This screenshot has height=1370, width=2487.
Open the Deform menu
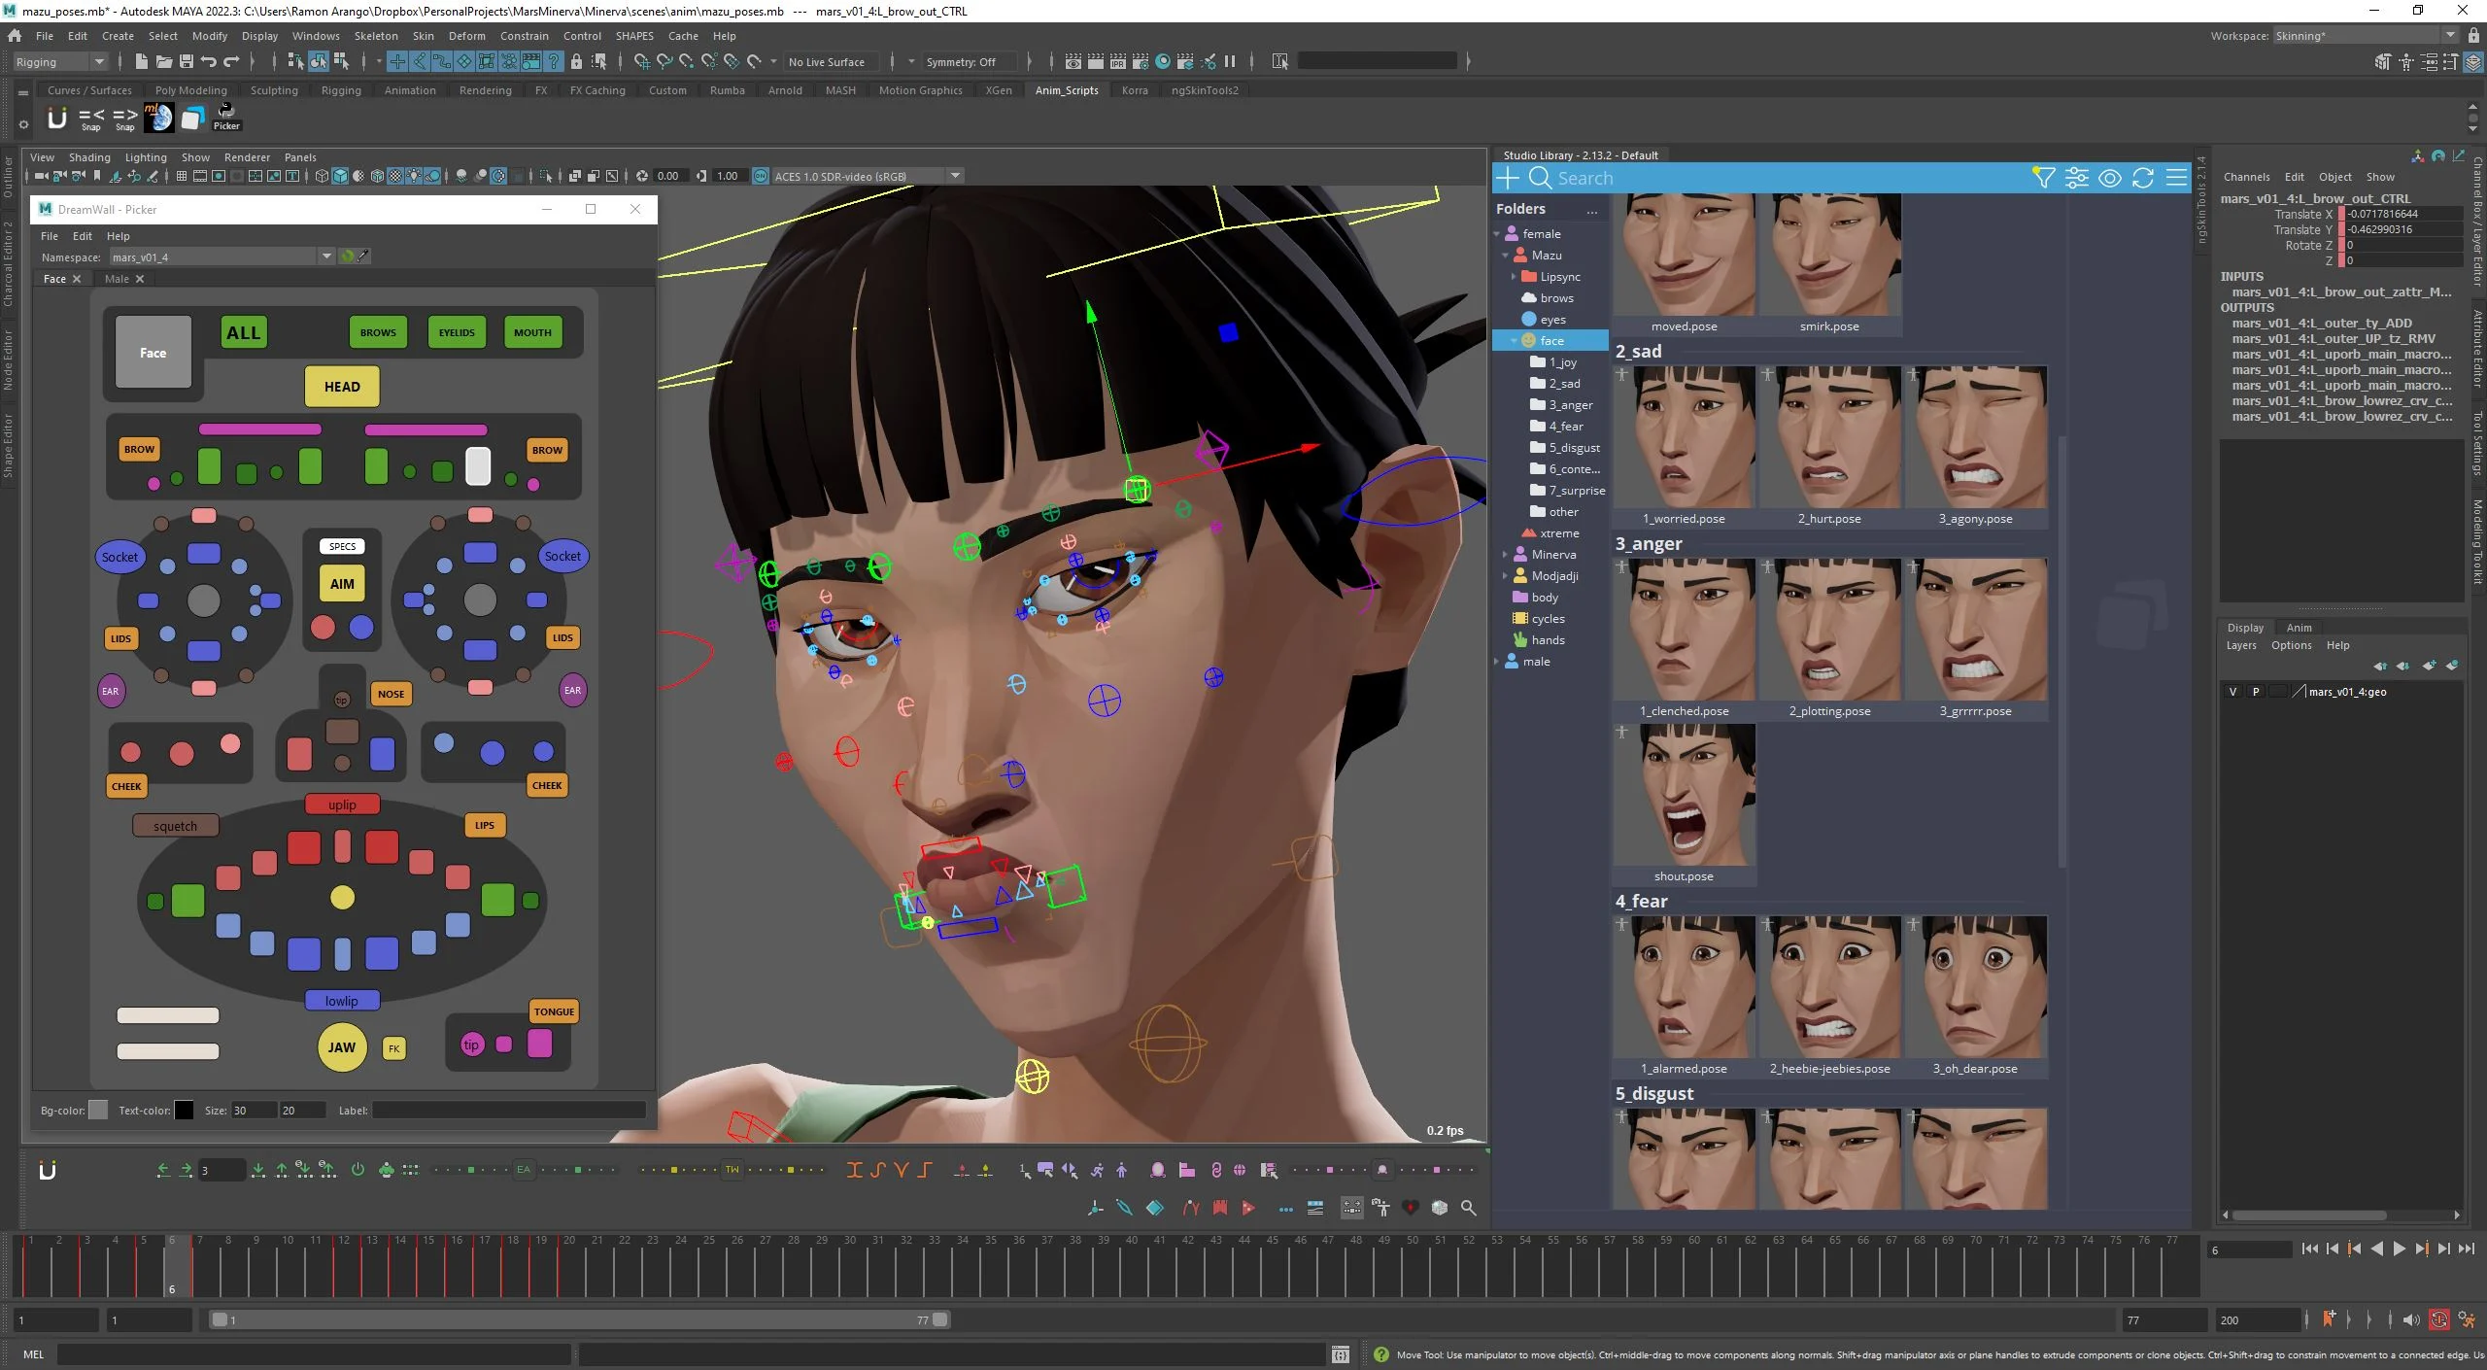point(466,36)
